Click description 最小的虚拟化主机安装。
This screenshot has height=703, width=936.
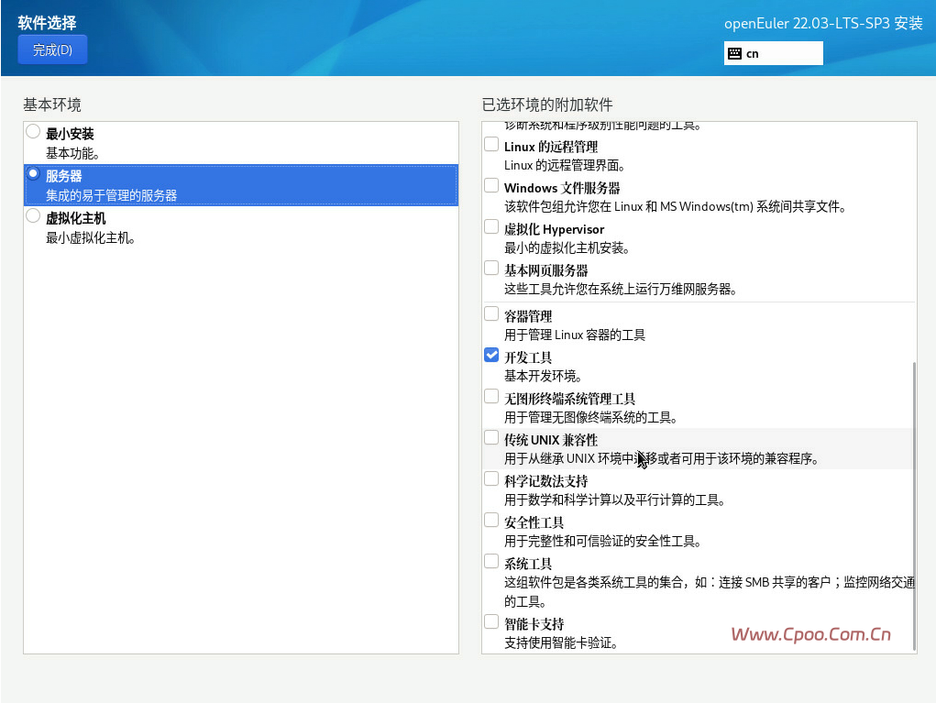(x=567, y=247)
